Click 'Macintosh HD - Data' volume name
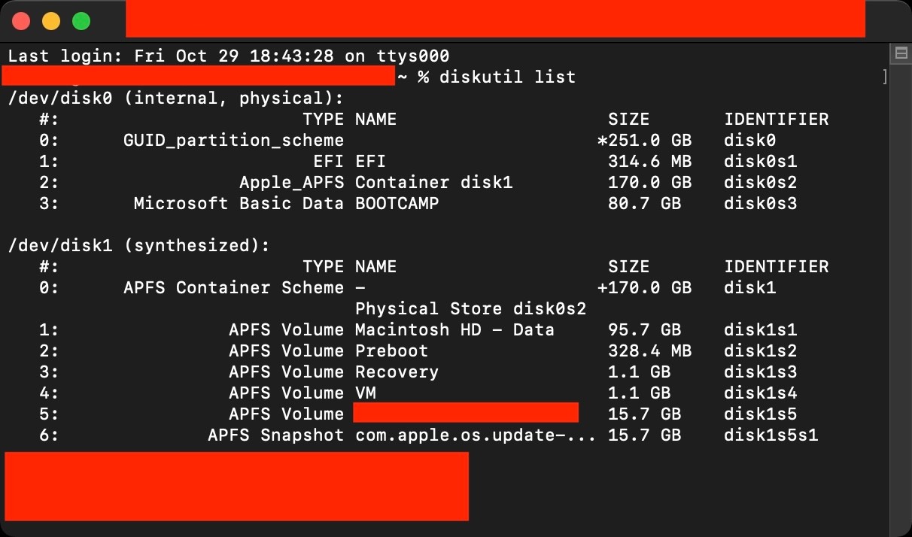912x537 pixels. coord(454,329)
